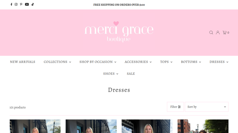Click the search magnifier icon
Viewport: 238px width, 133px height.
tap(211, 33)
